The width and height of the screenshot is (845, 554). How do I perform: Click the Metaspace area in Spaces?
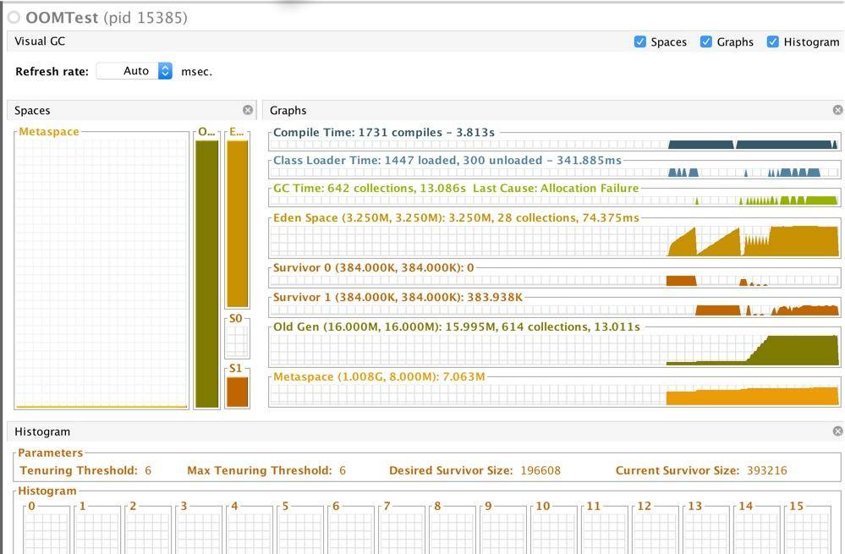(102, 271)
